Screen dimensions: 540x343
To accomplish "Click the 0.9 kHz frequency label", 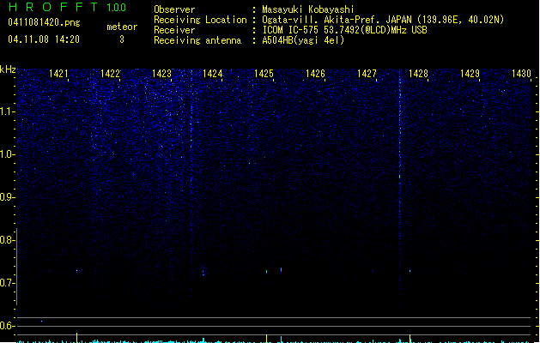I will coord(8,197).
